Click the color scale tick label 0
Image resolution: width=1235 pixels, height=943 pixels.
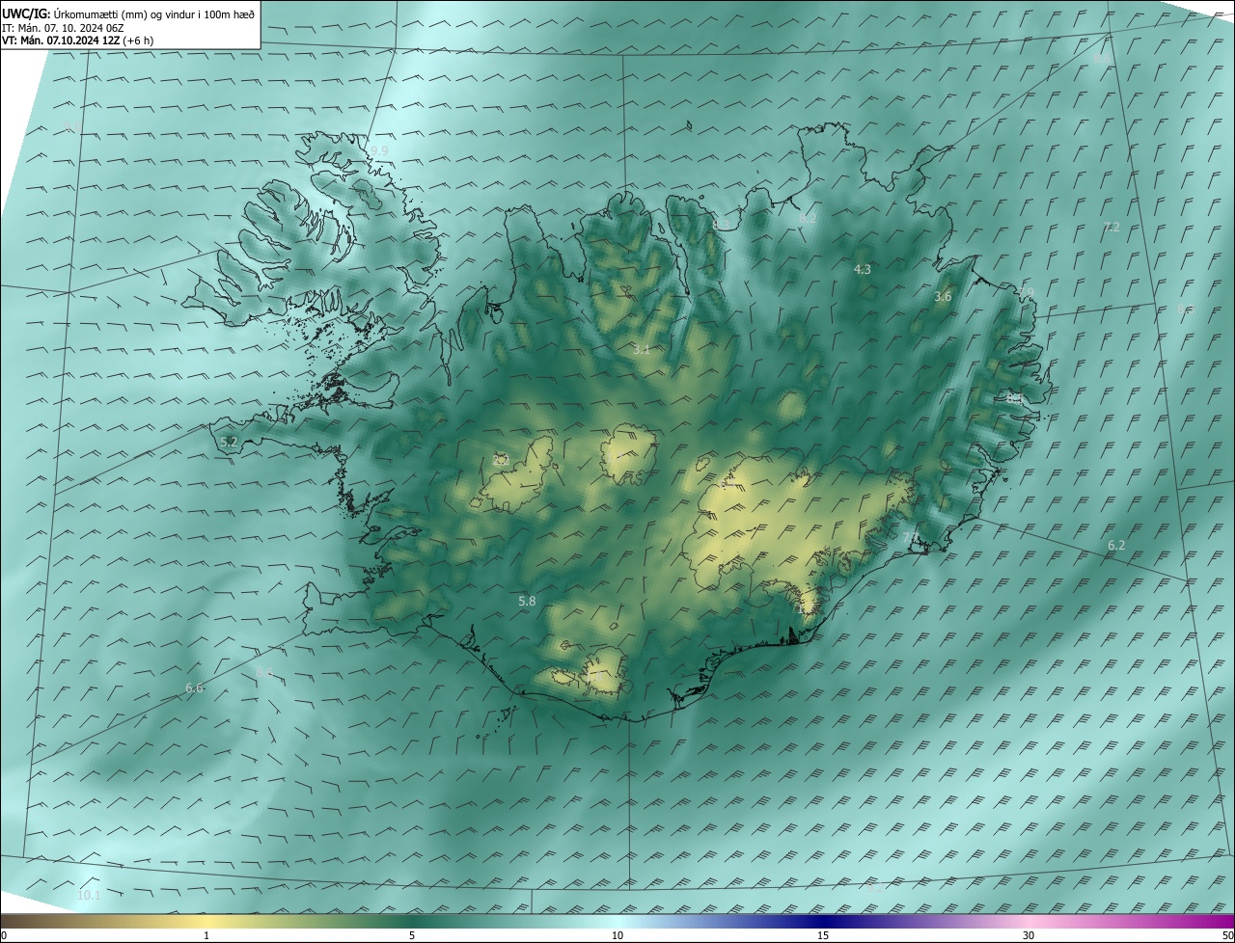tap(4, 935)
